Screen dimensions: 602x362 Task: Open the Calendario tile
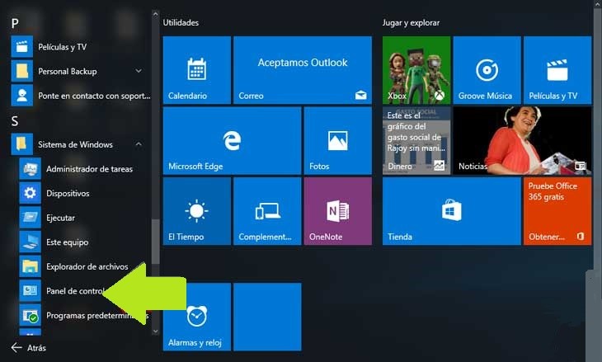[196, 70]
